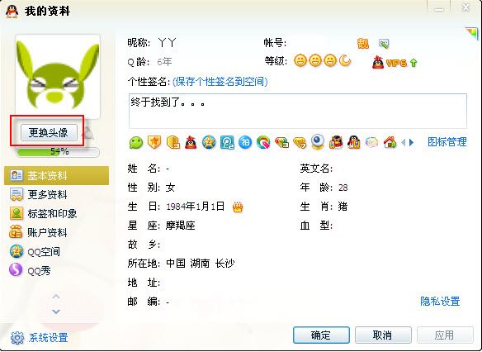Click the house icon in icon row

(390, 142)
